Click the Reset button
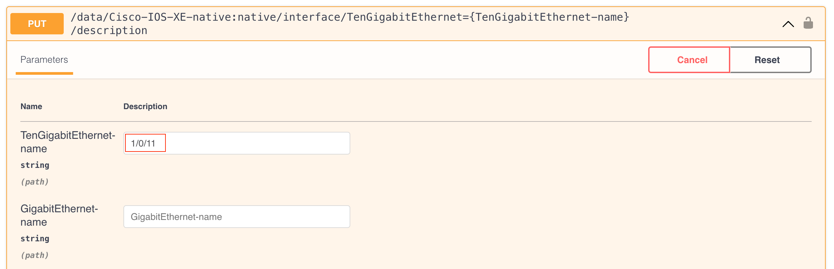Screen dimensions: 834x269 tap(771, 60)
